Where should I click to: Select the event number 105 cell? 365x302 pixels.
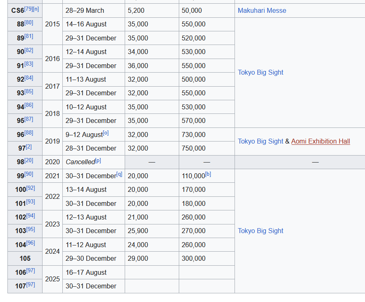(x=25, y=259)
